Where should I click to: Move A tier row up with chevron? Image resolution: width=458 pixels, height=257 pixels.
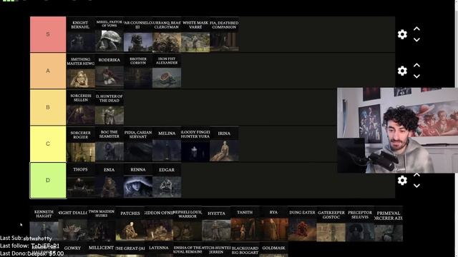coord(416,65)
